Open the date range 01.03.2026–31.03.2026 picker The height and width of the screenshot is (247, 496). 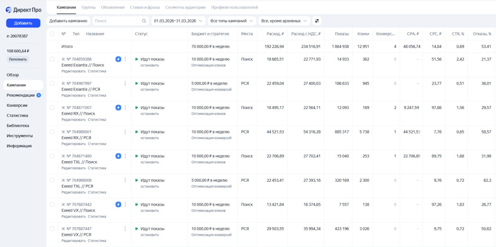click(177, 21)
